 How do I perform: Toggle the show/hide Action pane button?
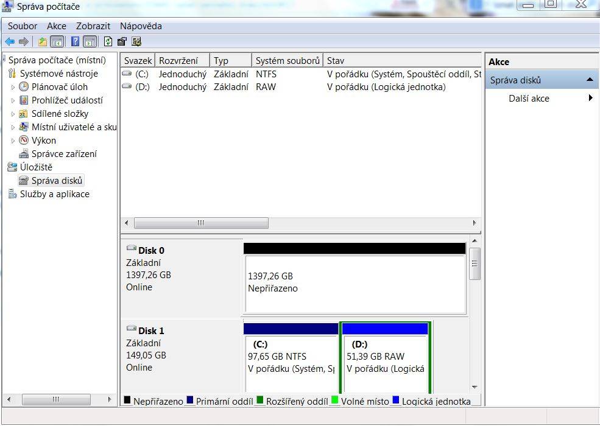tap(90, 41)
